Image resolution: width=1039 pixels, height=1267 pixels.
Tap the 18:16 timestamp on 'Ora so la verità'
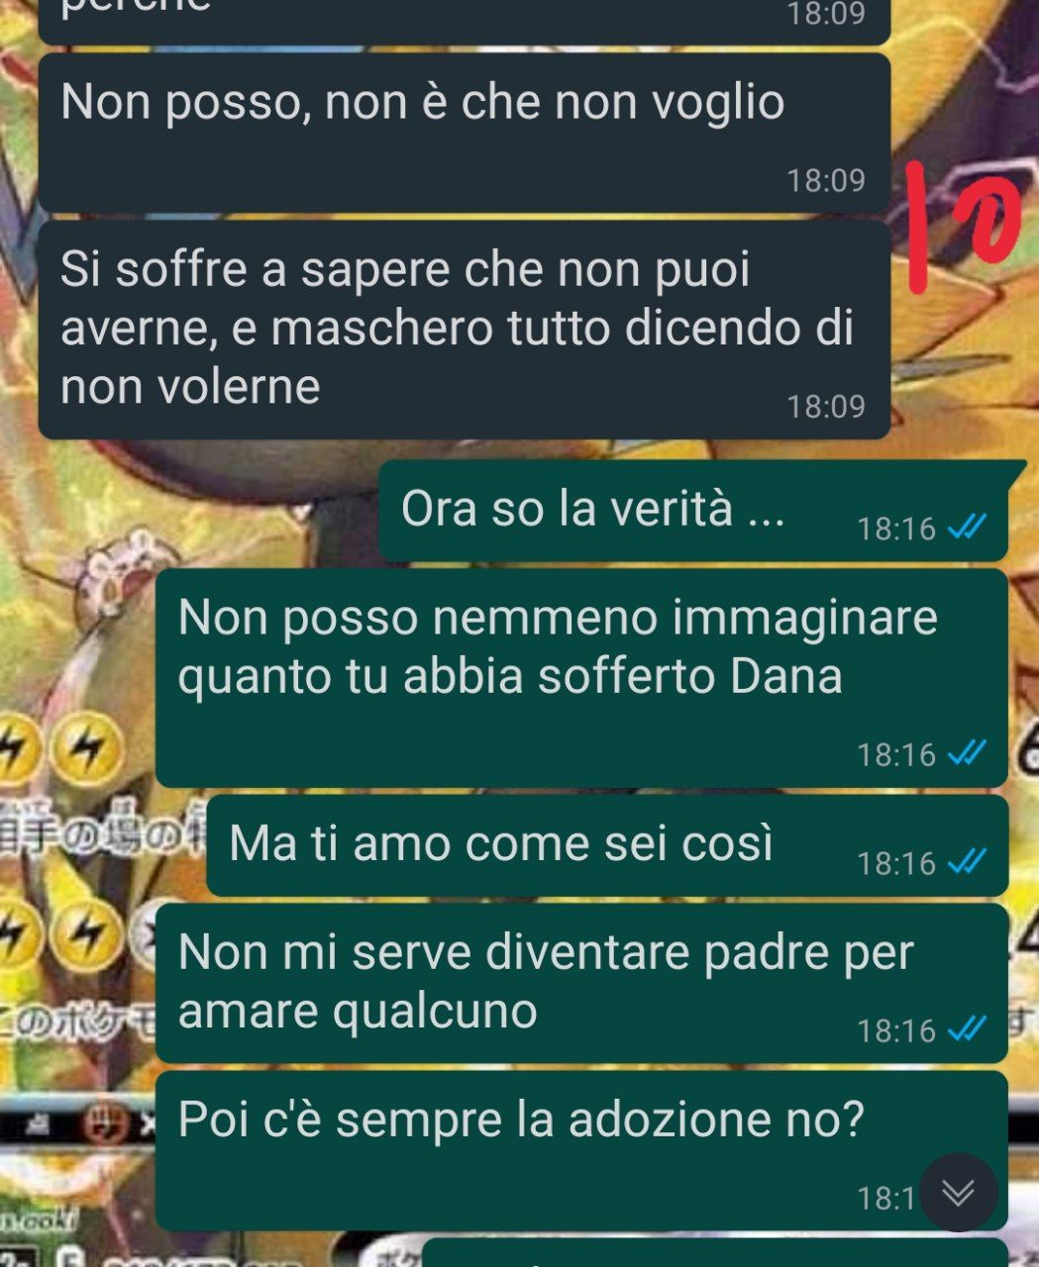(x=896, y=529)
